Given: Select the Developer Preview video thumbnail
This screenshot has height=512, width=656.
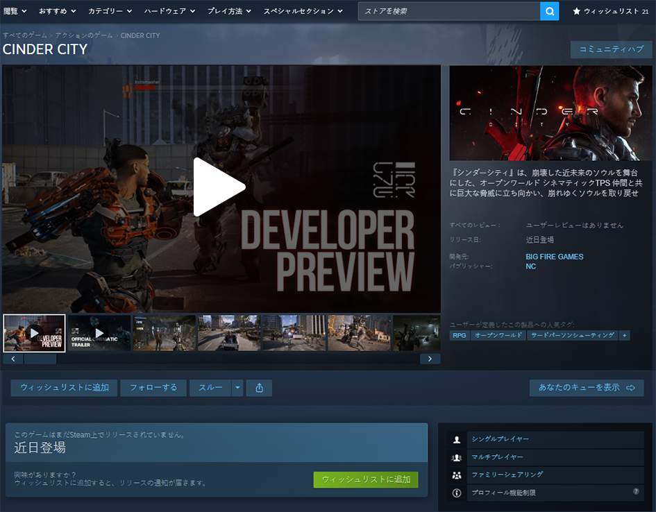Looking at the screenshot, I should coord(34,333).
